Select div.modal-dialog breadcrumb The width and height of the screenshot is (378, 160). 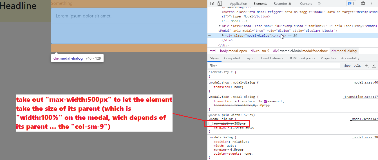[x=344, y=51]
